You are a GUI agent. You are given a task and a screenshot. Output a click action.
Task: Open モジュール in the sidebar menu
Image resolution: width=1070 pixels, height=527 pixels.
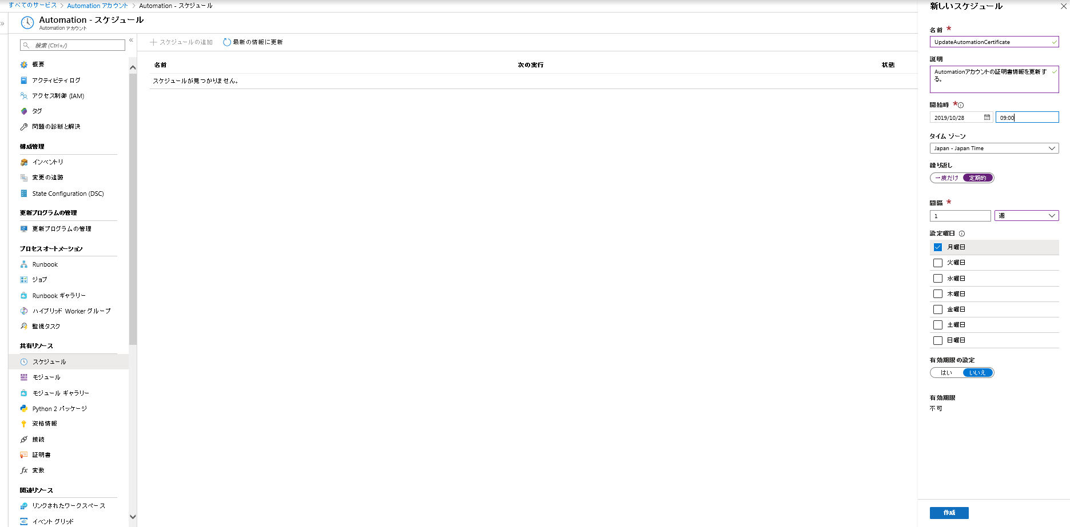(x=46, y=377)
